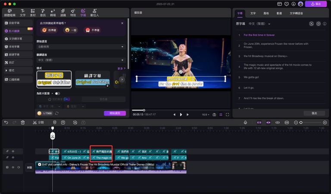This screenshot has height=194, width=331.
Task: Open the 特效 effects tool
Action: point(73,13)
